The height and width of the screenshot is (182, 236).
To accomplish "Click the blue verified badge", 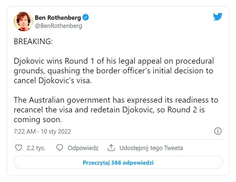I will (x=86, y=18).
